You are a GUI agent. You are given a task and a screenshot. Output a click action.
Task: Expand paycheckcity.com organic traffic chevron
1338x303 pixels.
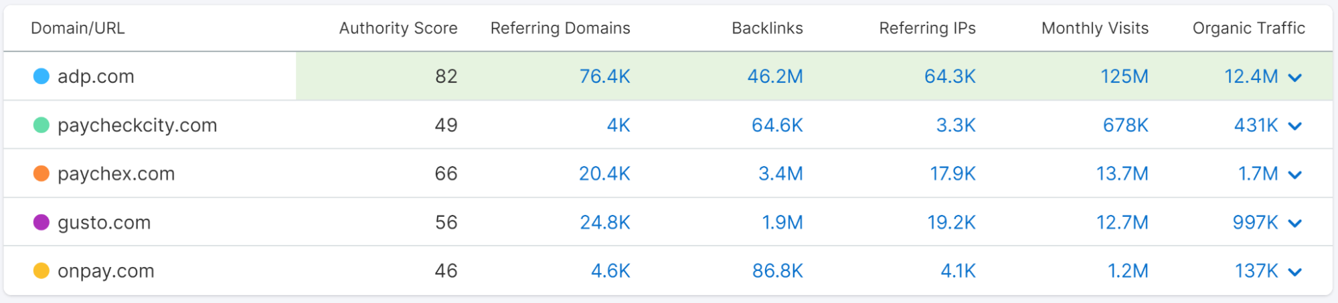click(1295, 126)
